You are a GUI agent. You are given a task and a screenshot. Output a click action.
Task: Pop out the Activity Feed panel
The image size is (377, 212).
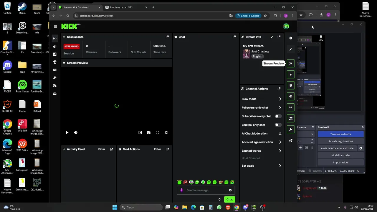tap(111, 149)
